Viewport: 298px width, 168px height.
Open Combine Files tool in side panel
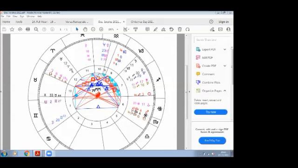click(x=208, y=82)
